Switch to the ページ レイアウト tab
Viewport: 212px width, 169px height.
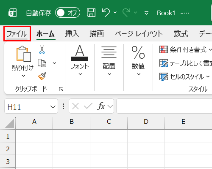139,34
